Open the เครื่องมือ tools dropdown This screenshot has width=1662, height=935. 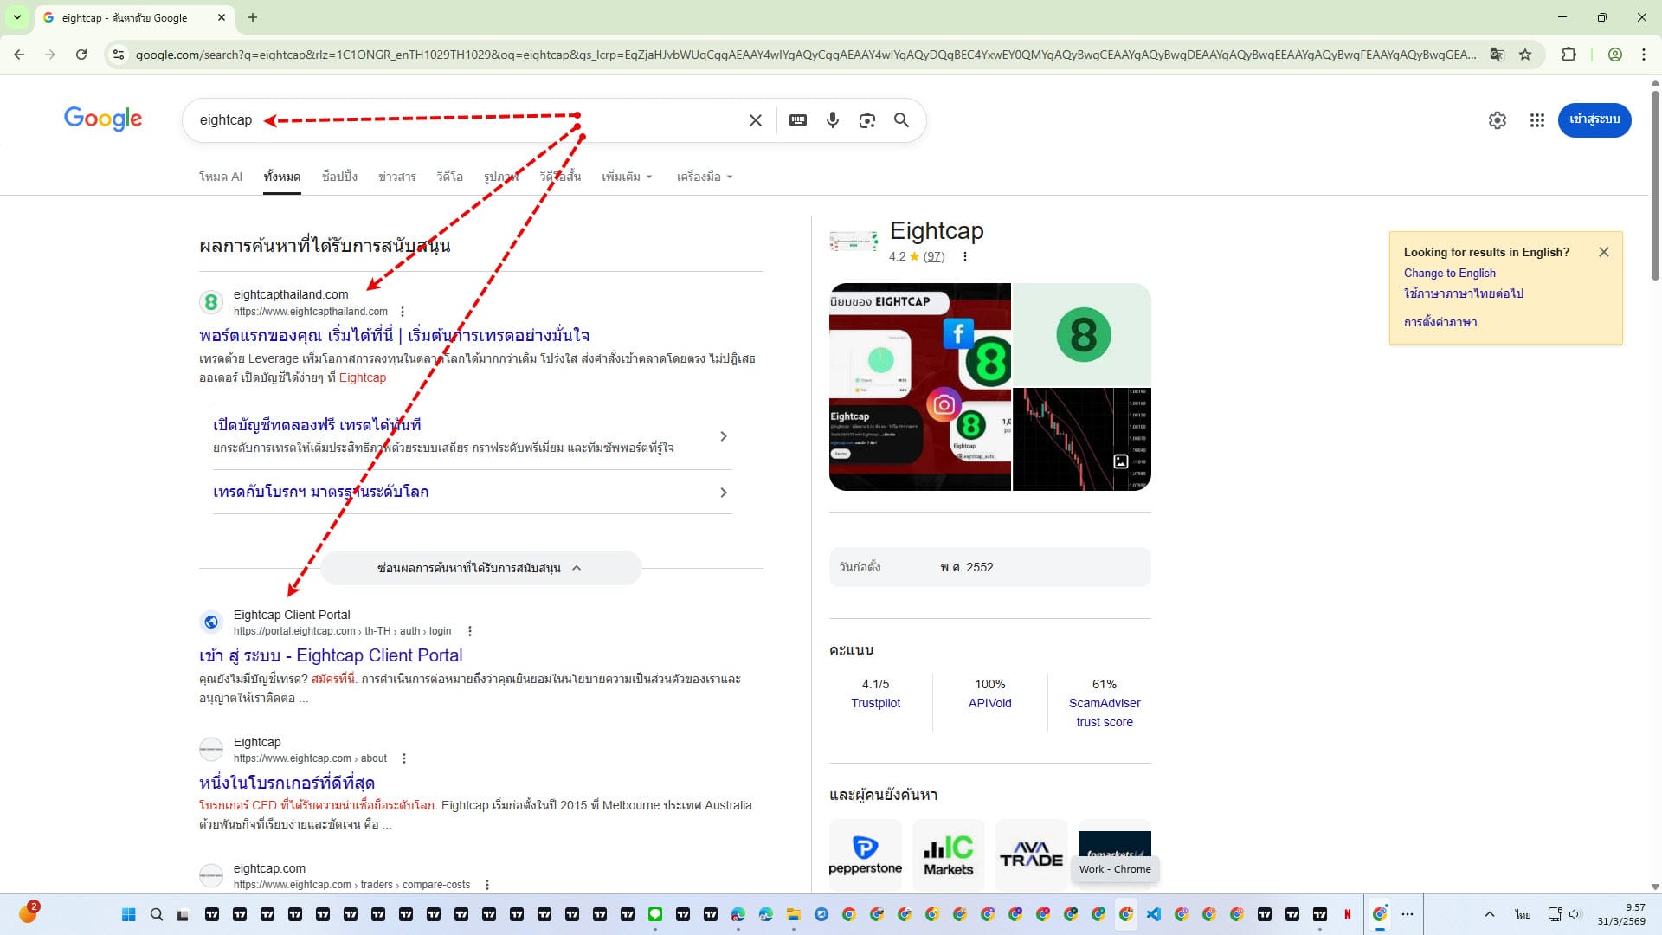[704, 177]
